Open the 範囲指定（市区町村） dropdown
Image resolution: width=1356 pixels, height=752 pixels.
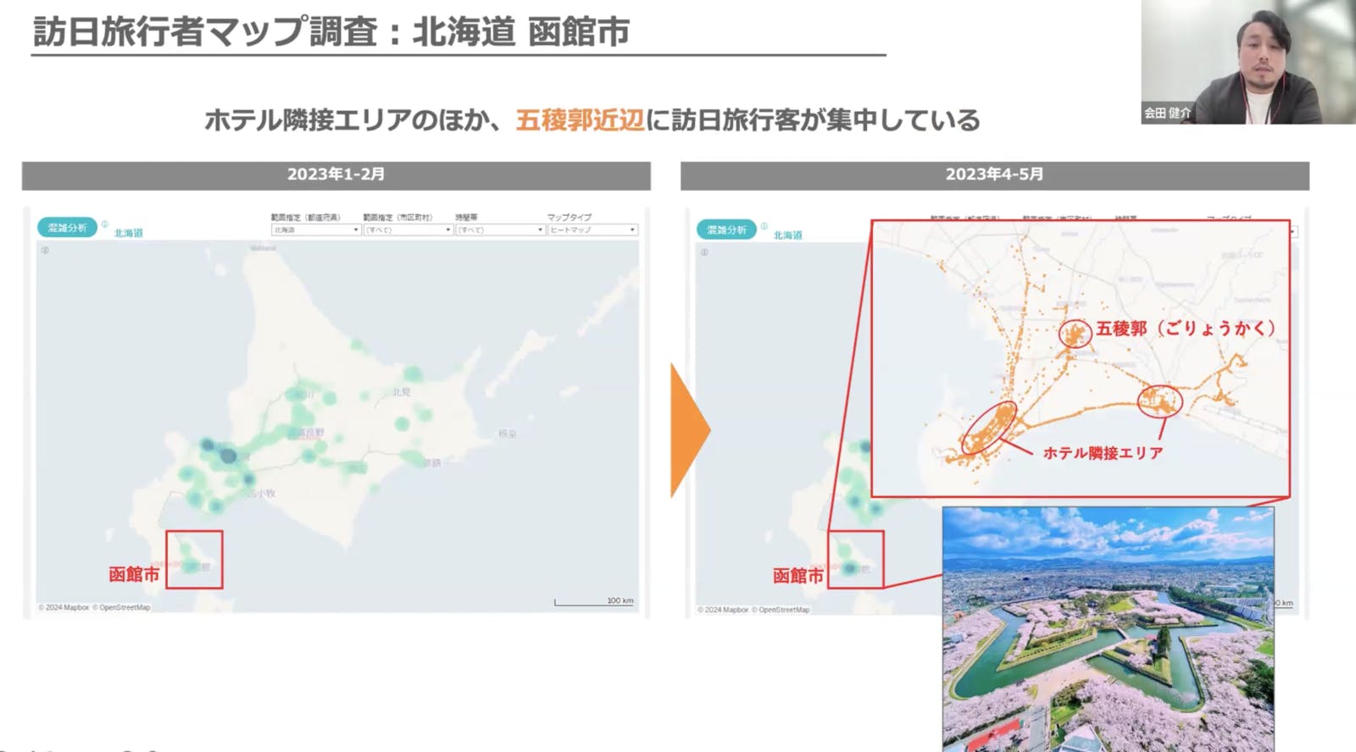pyautogui.click(x=408, y=229)
